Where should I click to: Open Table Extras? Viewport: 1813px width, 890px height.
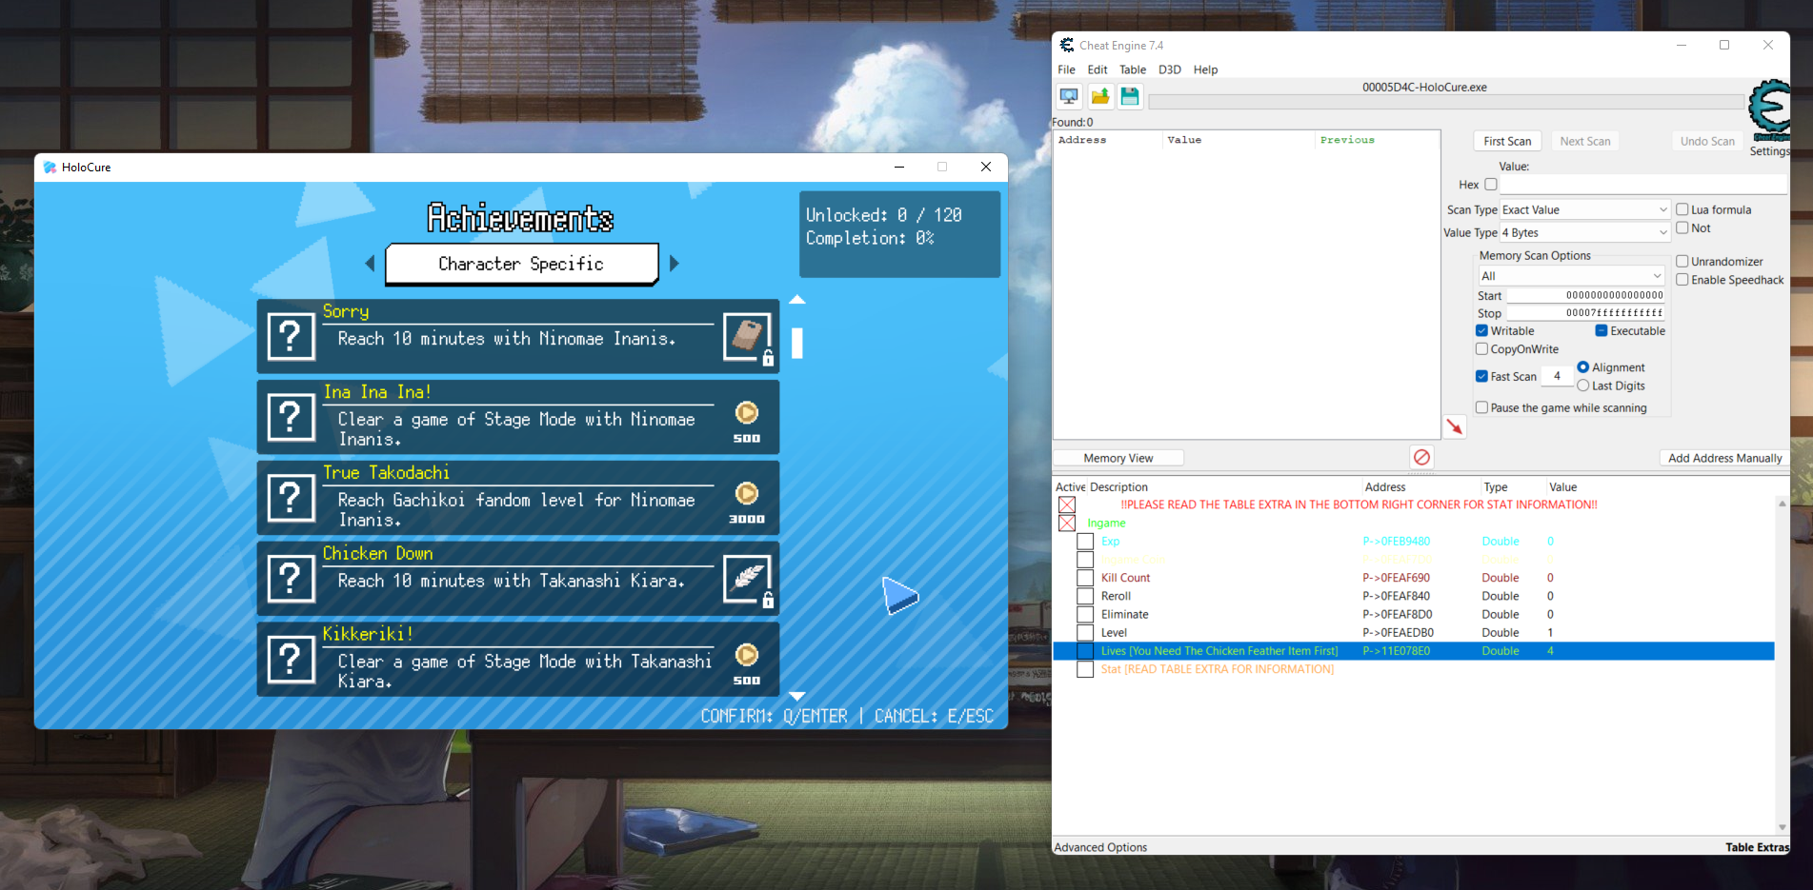point(1757,847)
